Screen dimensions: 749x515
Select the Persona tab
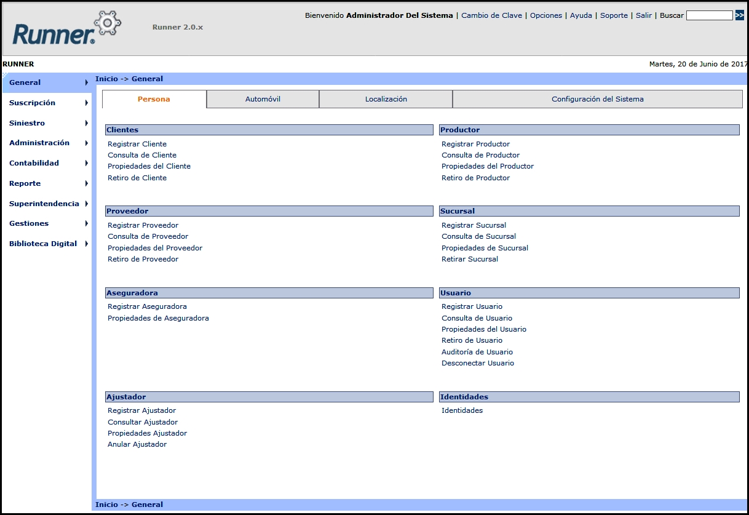point(154,99)
